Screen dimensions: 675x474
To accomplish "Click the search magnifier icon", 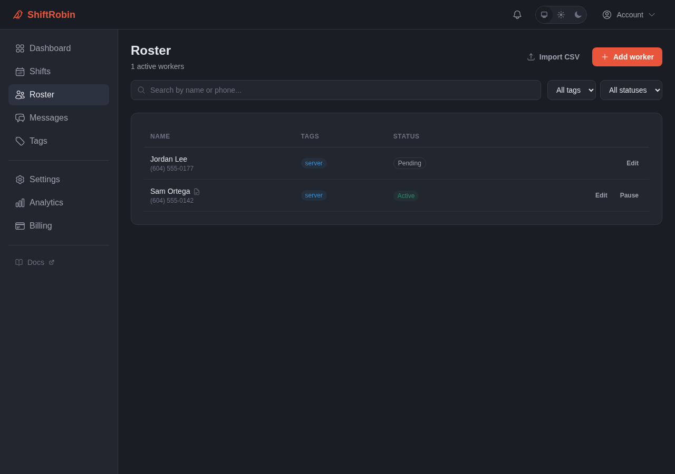I will point(141,90).
